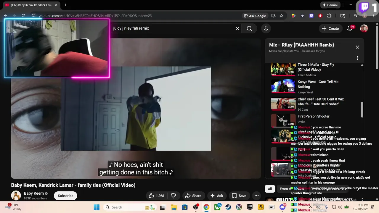Screen dimensions: 379x213
Task: Close the Mix playlist panel
Action: (x=357, y=47)
